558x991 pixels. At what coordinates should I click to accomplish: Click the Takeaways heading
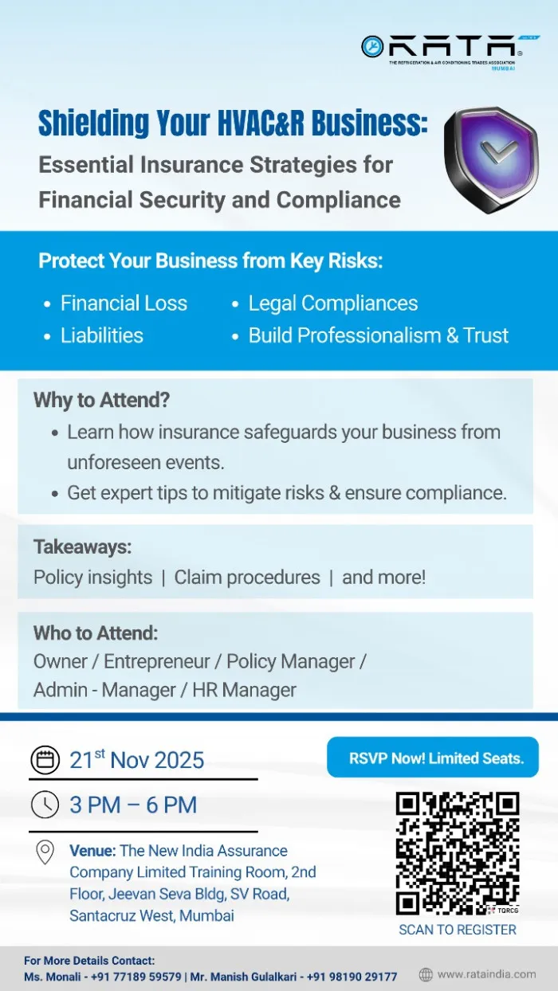(x=82, y=547)
